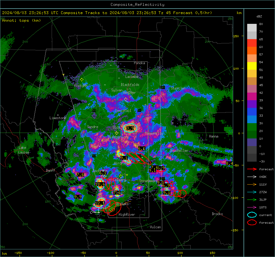
Task: Click the Strathmore city label
Action: pyautogui.click(x=149, y=181)
